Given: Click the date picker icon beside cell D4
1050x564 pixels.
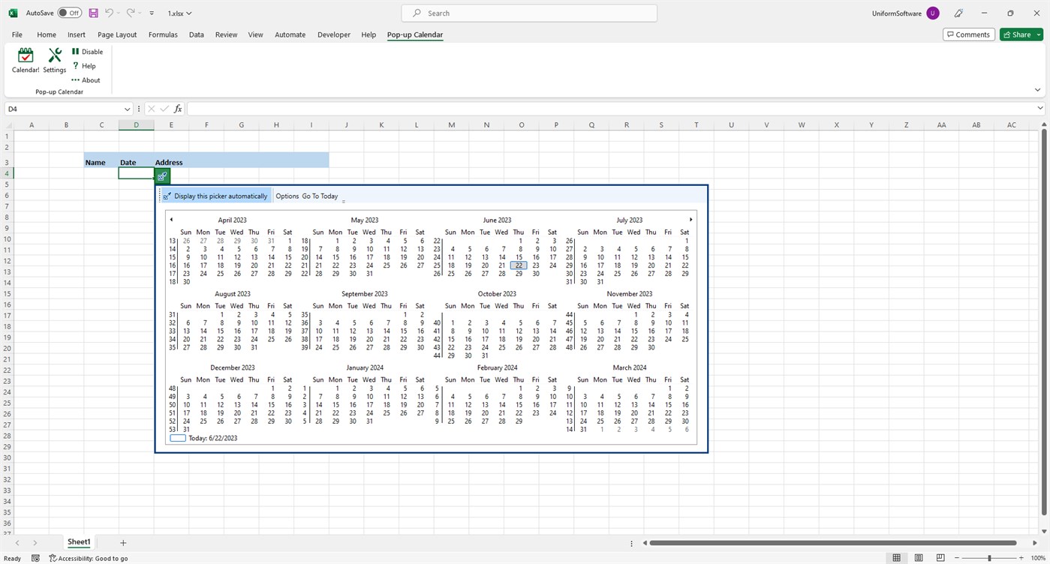Looking at the screenshot, I should (161, 175).
